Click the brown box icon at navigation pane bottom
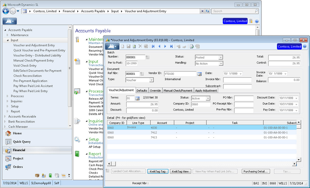 tap(37, 175)
